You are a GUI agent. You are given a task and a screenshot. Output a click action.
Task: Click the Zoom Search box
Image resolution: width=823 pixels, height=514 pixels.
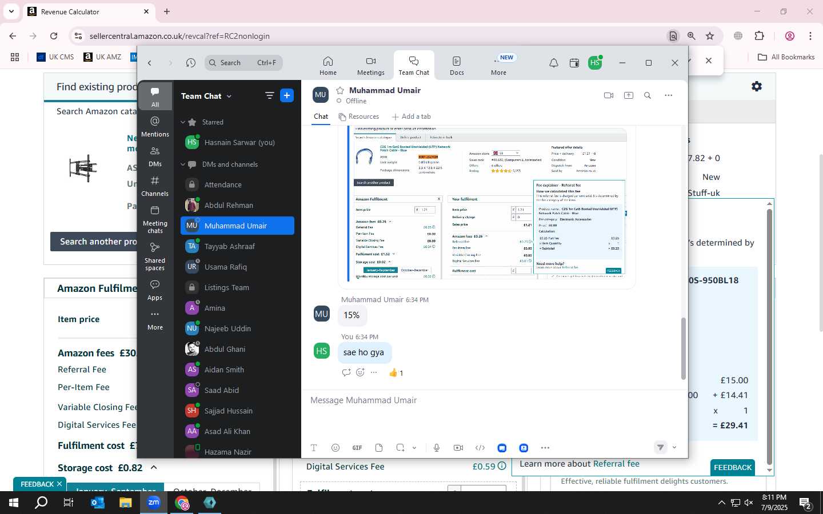click(x=244, y=63)
